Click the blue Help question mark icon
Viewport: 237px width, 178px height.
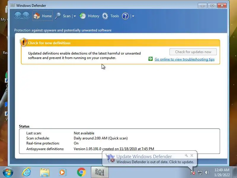tap(125, 16)
